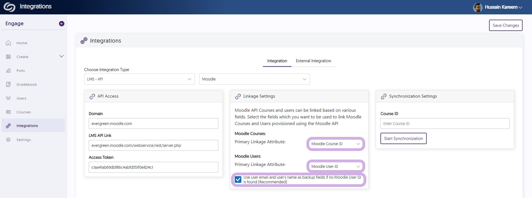The height and width of the screenshot is (198, 532).
Task: Click the Courses icon
Action: point(8,112)
